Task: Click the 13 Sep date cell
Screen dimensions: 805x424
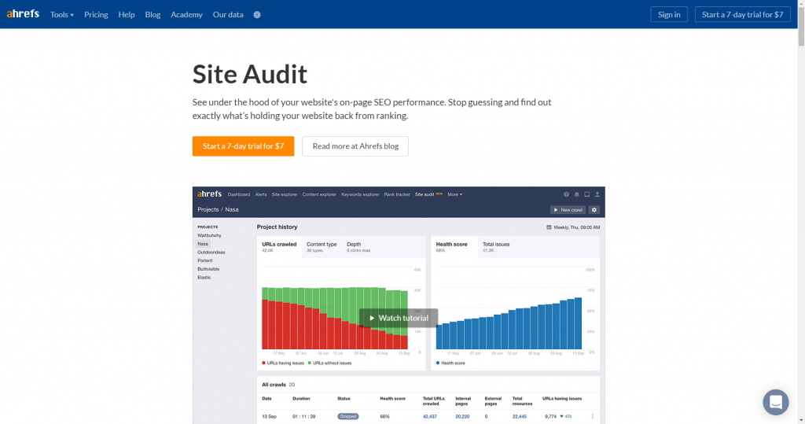Action: (x=270, y=416)
